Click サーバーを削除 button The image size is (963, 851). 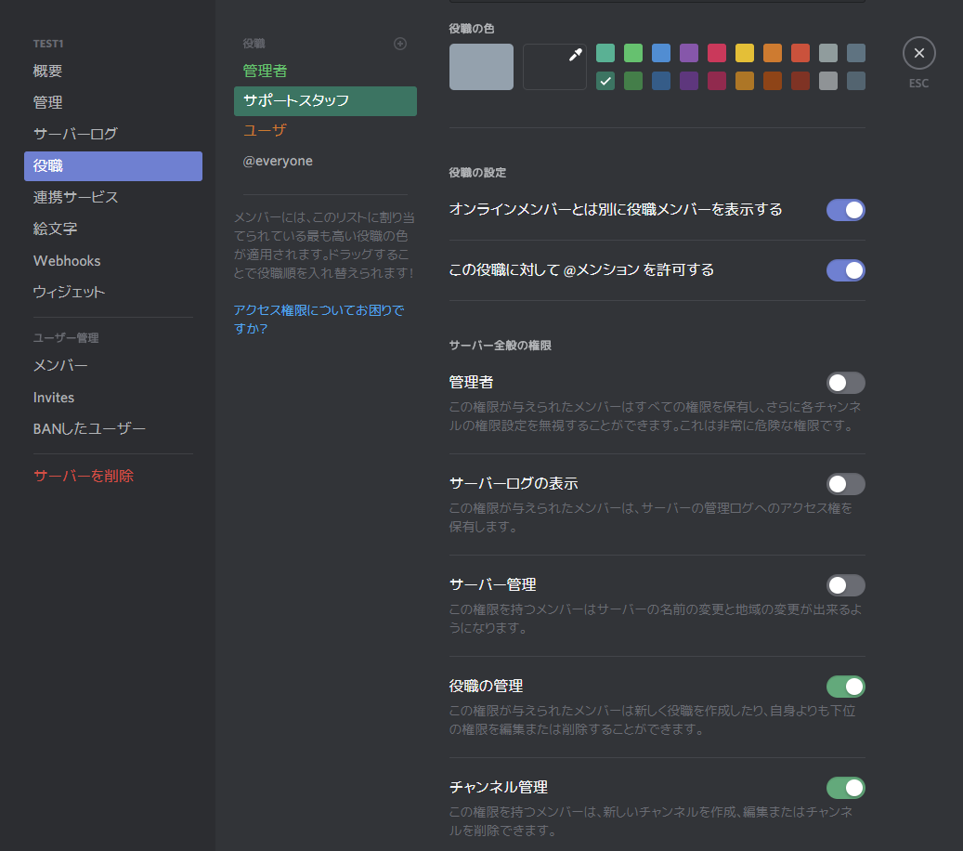pyautogui.click(x=113, y=477)
